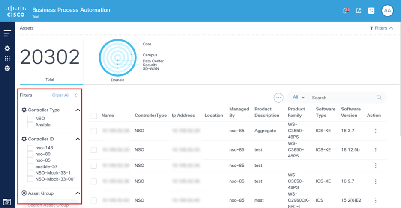Screen dimensions: 401x208
Task: Open action menu for version 16.3.7 row
Action: point(376,131)
